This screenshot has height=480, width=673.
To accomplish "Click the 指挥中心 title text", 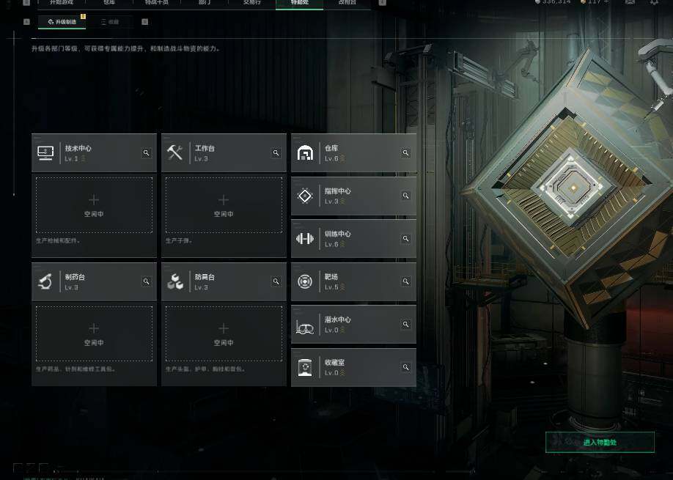I will 338,191.
